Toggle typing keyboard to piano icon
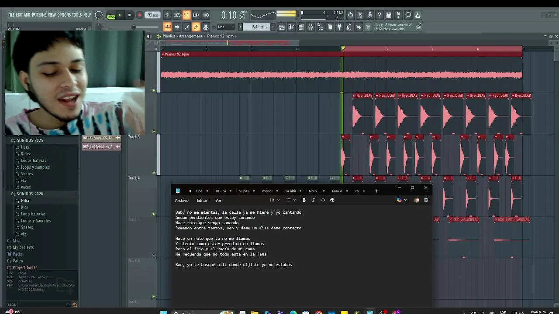Viewport: 559px width, 314px height. point(167,27)
